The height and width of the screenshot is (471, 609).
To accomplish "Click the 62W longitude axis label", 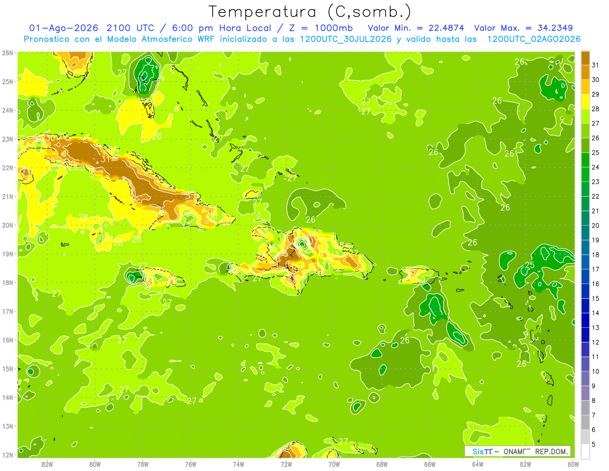I will [x=526, y=464].
